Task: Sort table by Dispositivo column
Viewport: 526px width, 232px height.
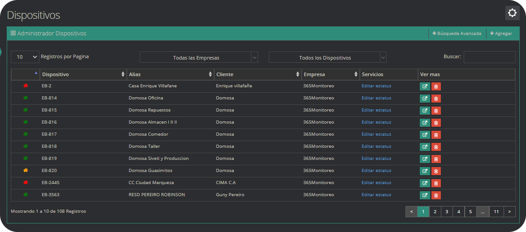Action: (x=83, y=74)
